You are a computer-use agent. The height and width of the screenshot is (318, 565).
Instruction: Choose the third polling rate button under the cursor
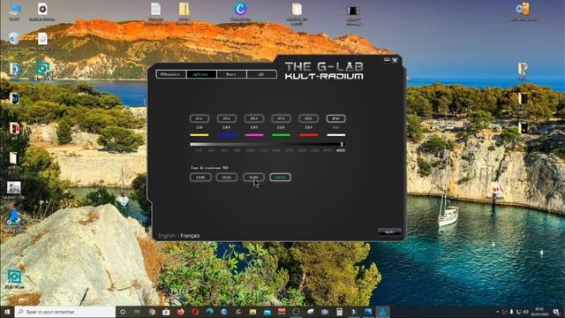253,178
